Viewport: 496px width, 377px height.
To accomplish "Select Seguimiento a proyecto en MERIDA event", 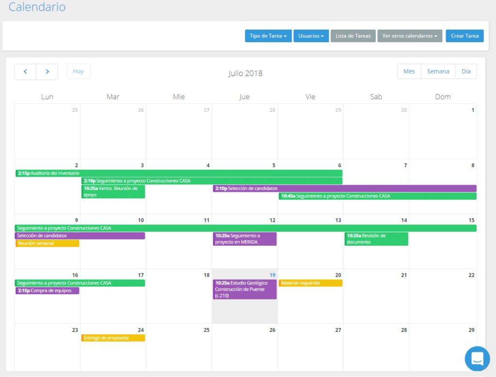I will point(245,239).
